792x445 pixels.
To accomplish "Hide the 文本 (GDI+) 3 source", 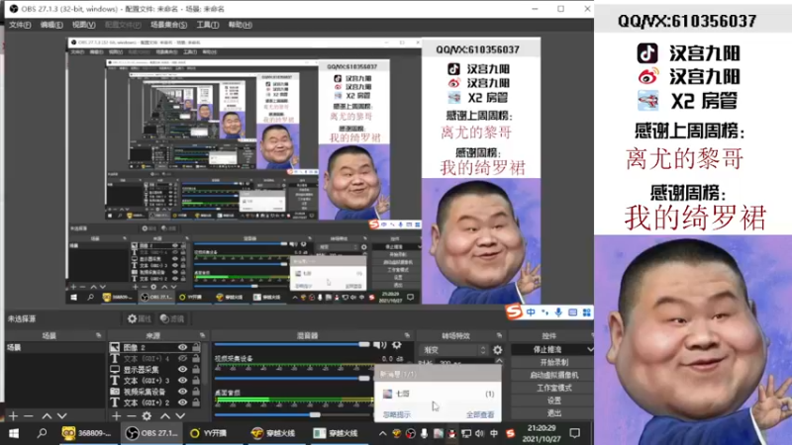I will point(182,381).
